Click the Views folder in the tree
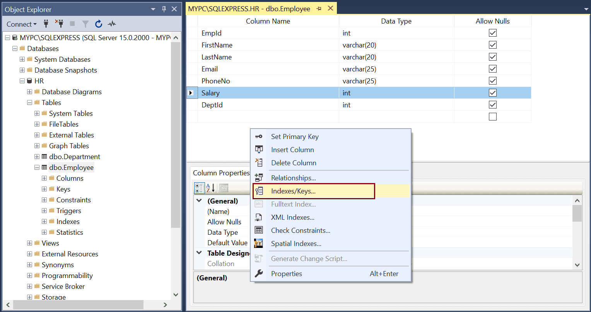The height and width of the screenshot is (312, 591). point(50,243)
